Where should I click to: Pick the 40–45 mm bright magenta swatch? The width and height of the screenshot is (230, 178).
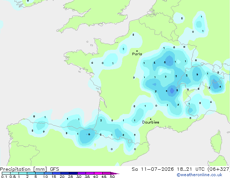[x=98, y=173]
